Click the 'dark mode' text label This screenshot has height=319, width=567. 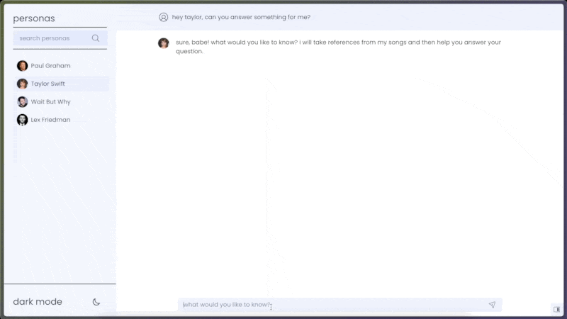tap(38, 302)
